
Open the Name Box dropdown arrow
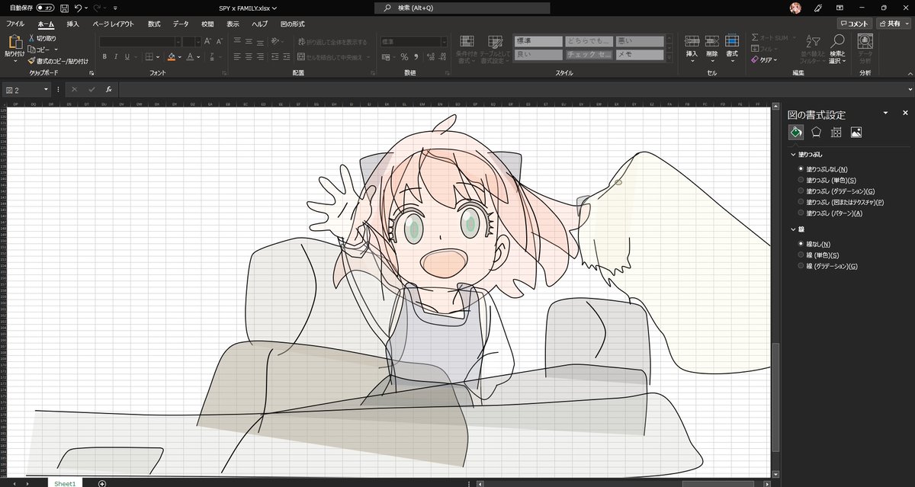46,89
